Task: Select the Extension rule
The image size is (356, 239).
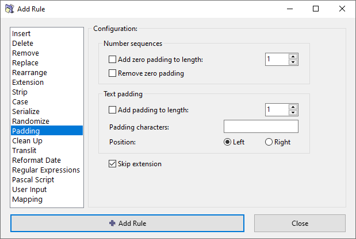Action: 47,82
